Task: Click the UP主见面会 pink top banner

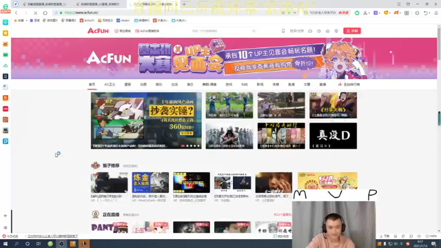Action: (x=224, y=59)
